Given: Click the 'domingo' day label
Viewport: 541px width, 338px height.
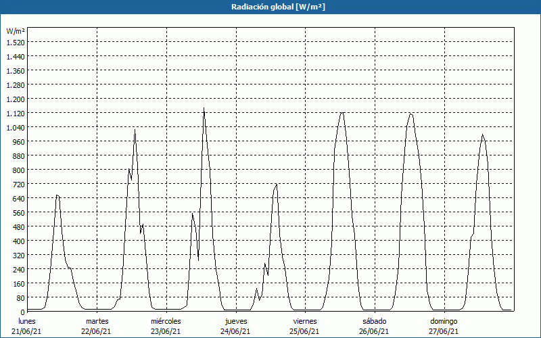Looking at the screenshot, I should (444, 321).
